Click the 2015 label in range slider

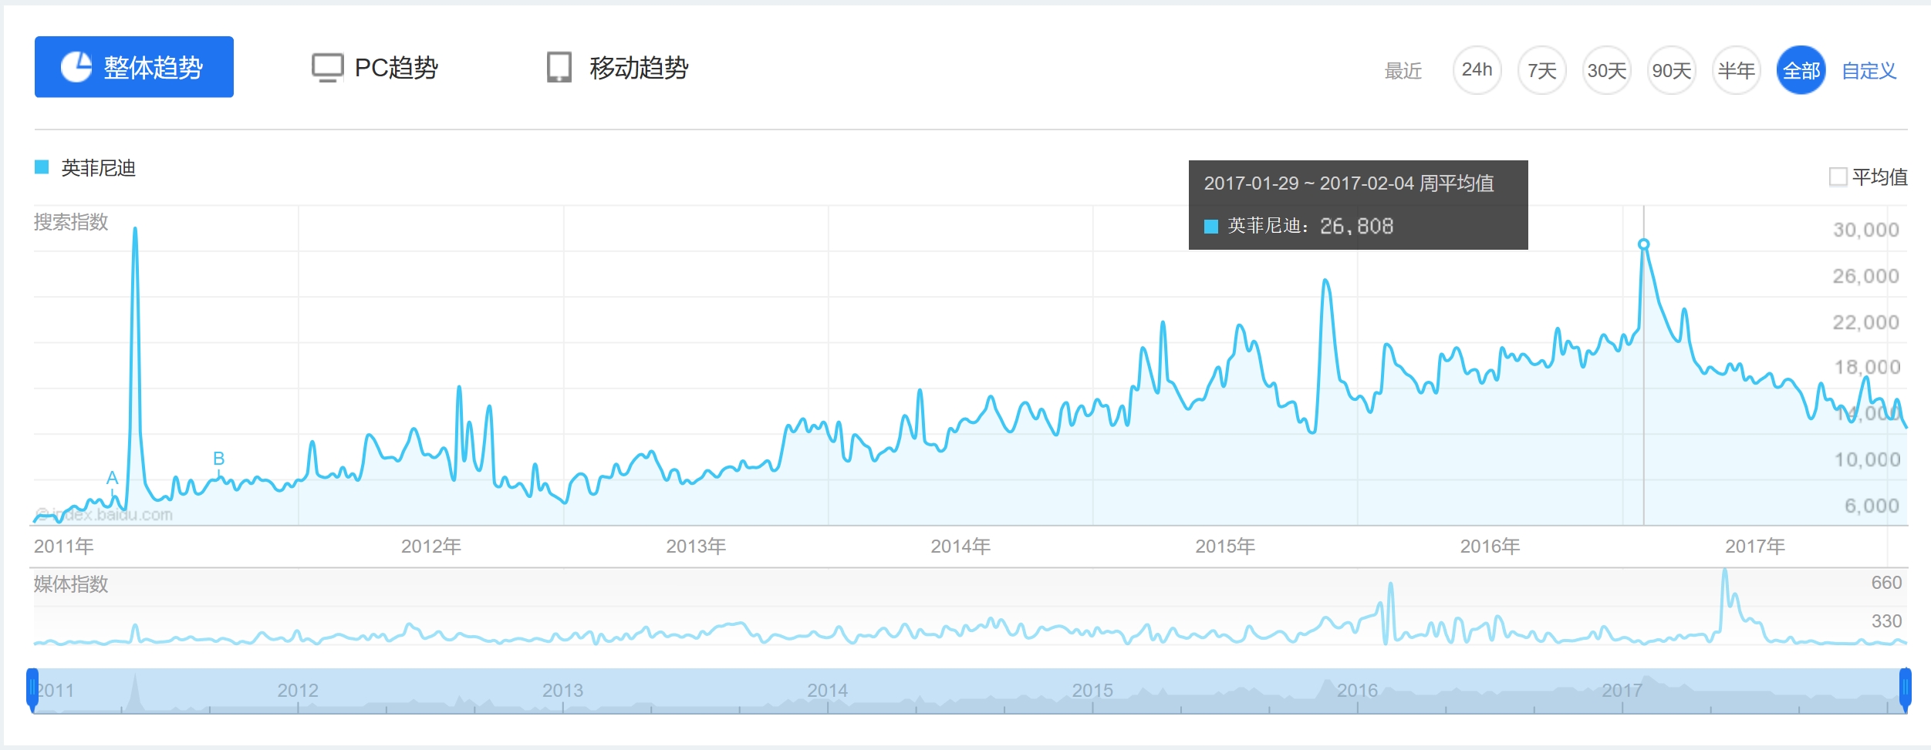point(1092,690)
